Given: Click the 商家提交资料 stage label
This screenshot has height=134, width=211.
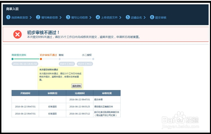Looking at the screenshot, I should point(19,55).
